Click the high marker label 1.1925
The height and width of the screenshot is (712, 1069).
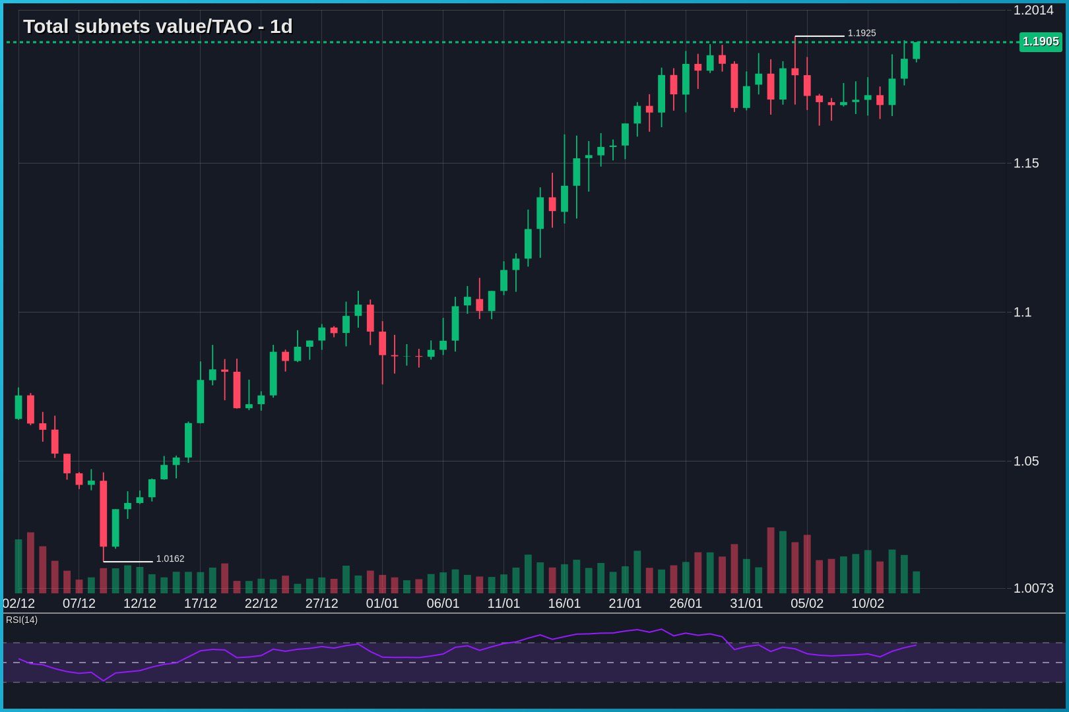862,33
